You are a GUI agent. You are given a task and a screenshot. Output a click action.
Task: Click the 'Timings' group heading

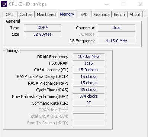tap(13, 50)
